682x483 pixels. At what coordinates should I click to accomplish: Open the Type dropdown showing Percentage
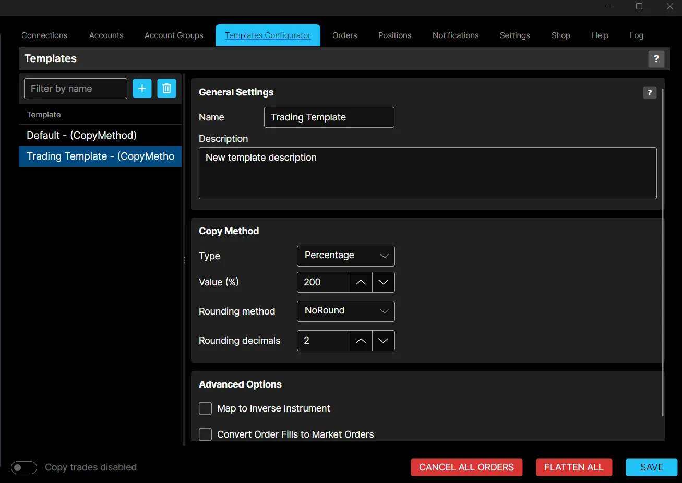point(346,256)
